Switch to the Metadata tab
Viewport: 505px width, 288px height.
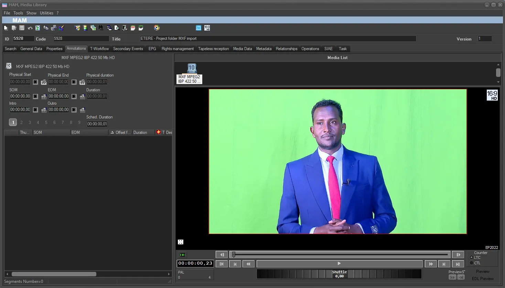point(264,49)
